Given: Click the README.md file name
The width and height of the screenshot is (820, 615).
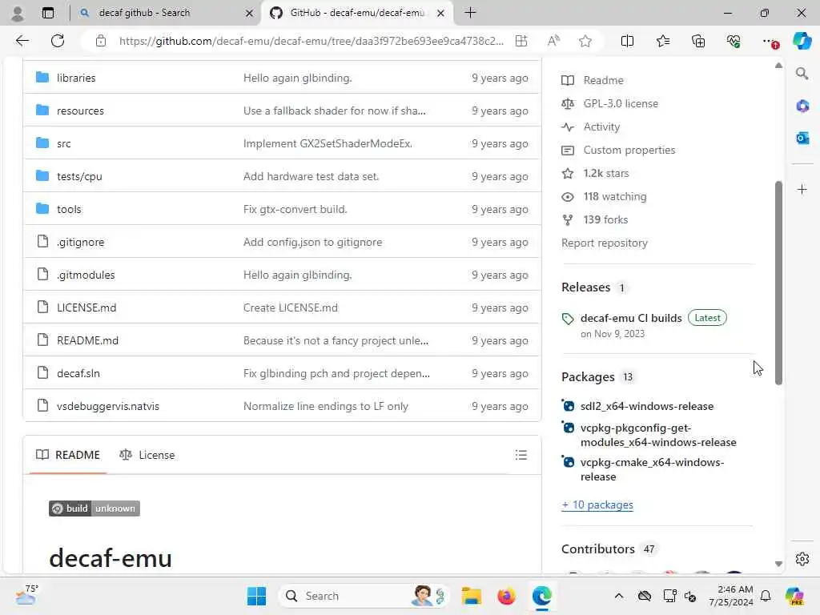Looking at the screenshot, I should tap(87, 340).
